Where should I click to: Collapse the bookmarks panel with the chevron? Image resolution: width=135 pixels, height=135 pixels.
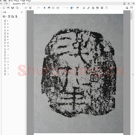pyautogui.click(x=22, y=12)
